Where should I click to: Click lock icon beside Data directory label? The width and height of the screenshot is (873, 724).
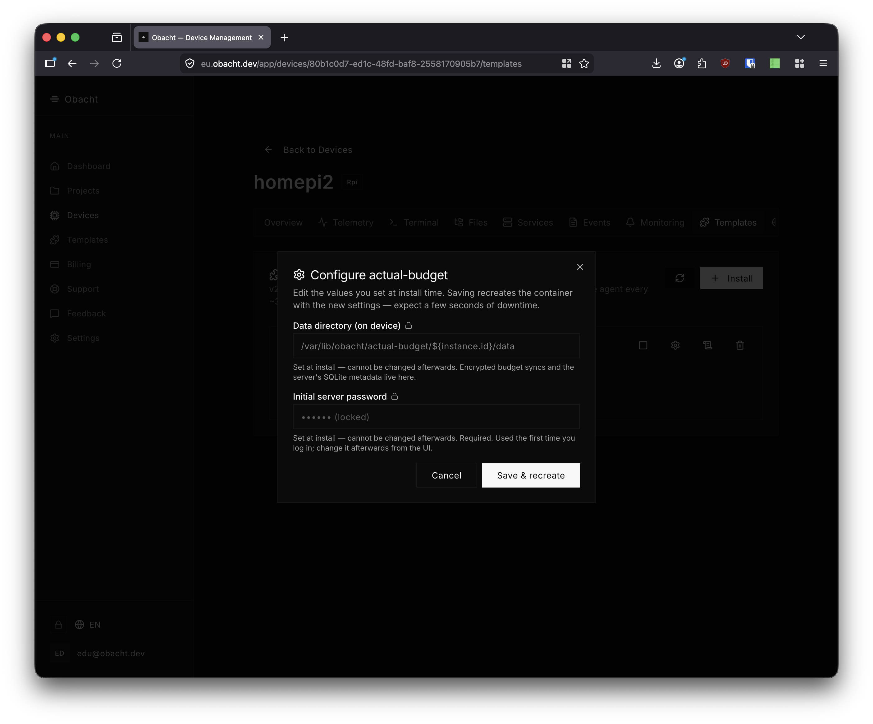point(409,325)
